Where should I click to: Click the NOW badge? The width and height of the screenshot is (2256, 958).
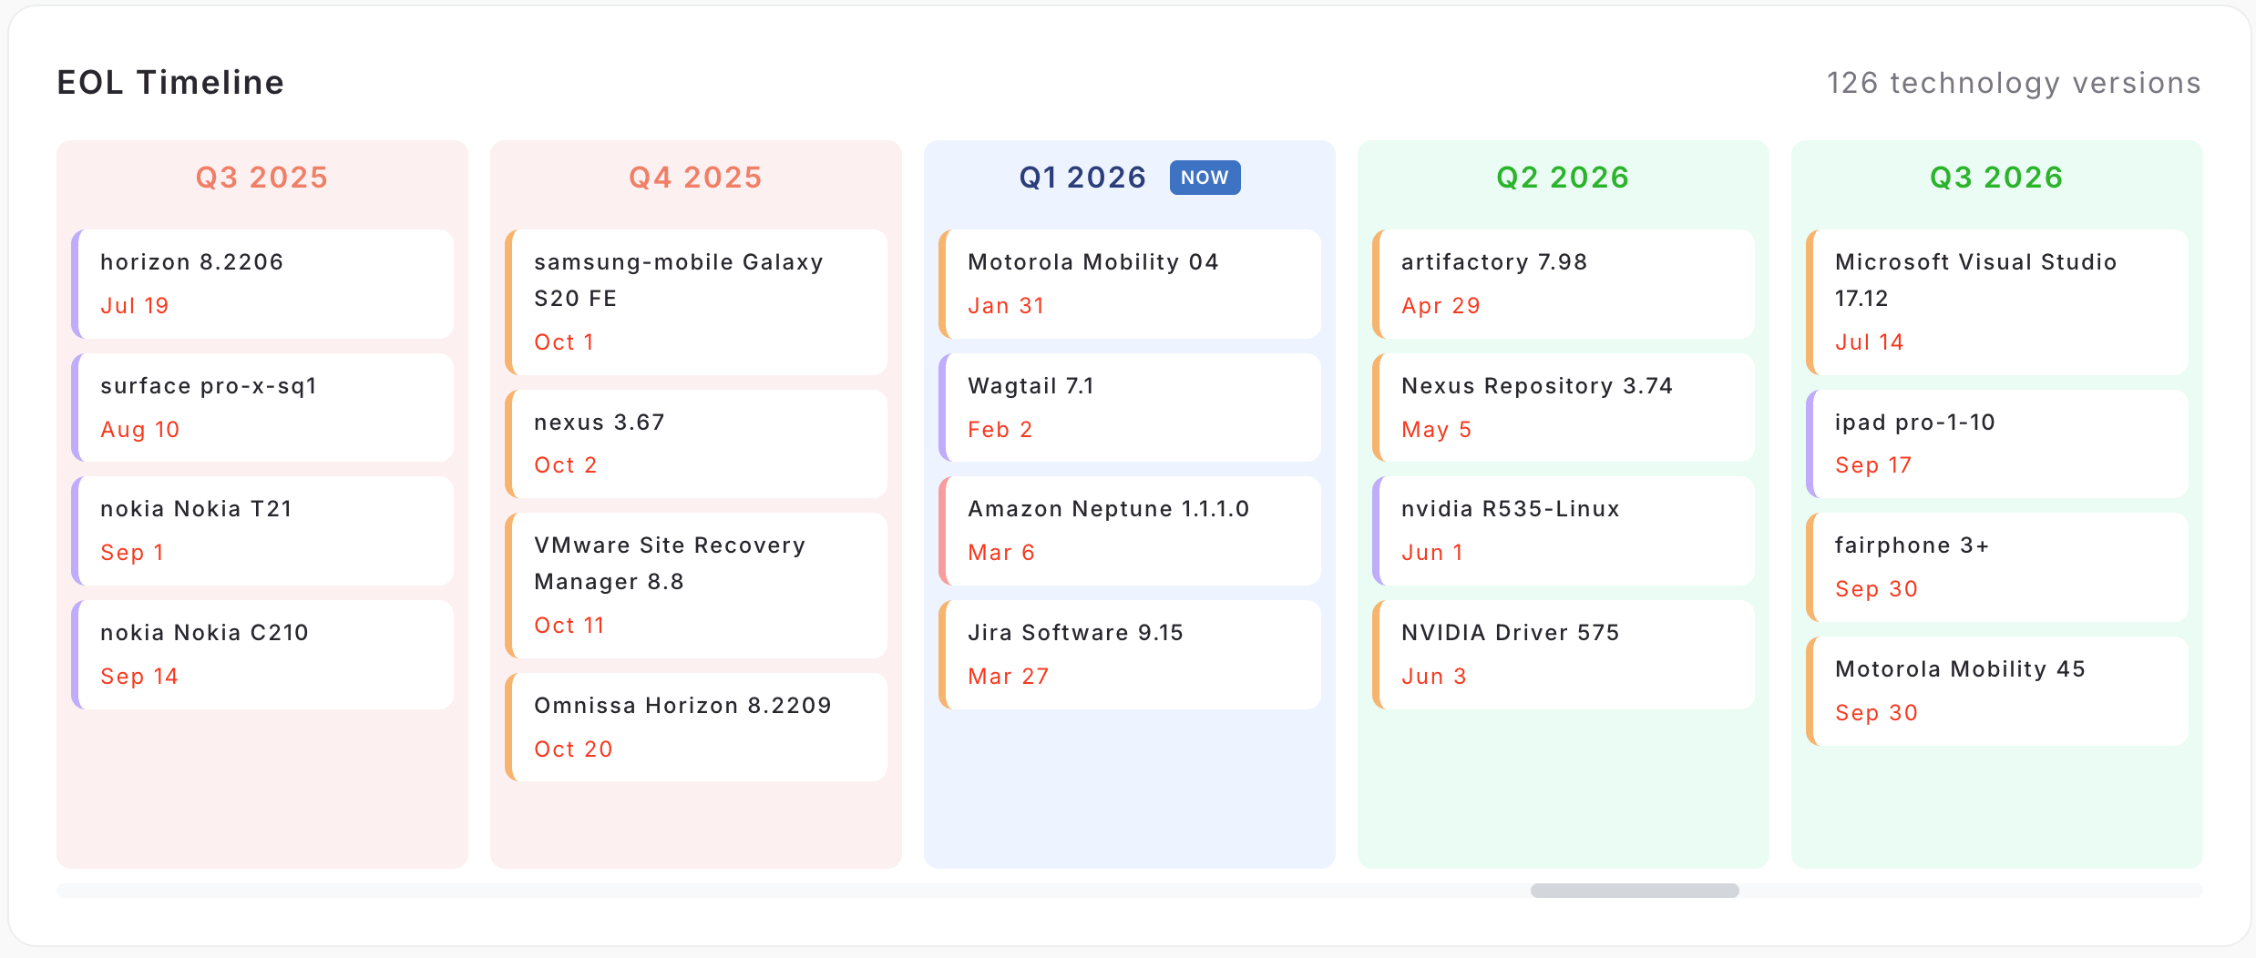[x=1205, y=178]
